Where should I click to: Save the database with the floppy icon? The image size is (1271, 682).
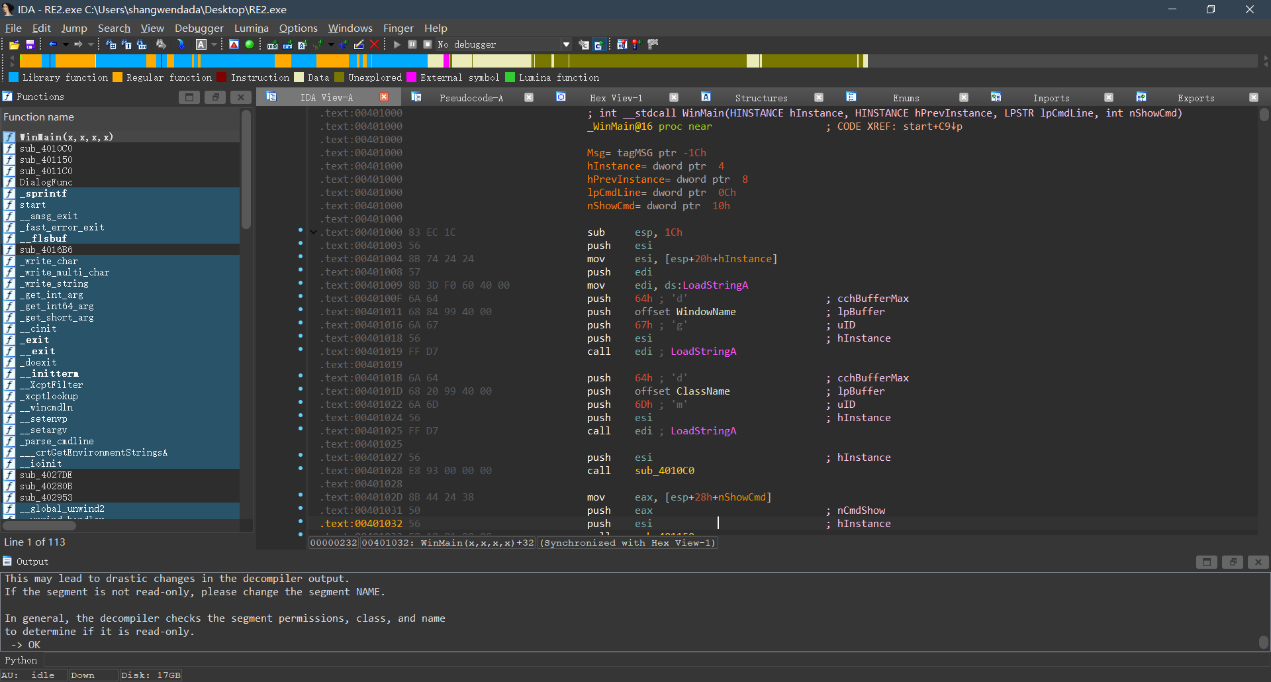tap(30, 44)
